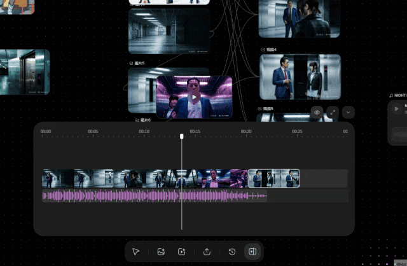
Task: Open the image generation tool
Action: click(x=161, y=251)
